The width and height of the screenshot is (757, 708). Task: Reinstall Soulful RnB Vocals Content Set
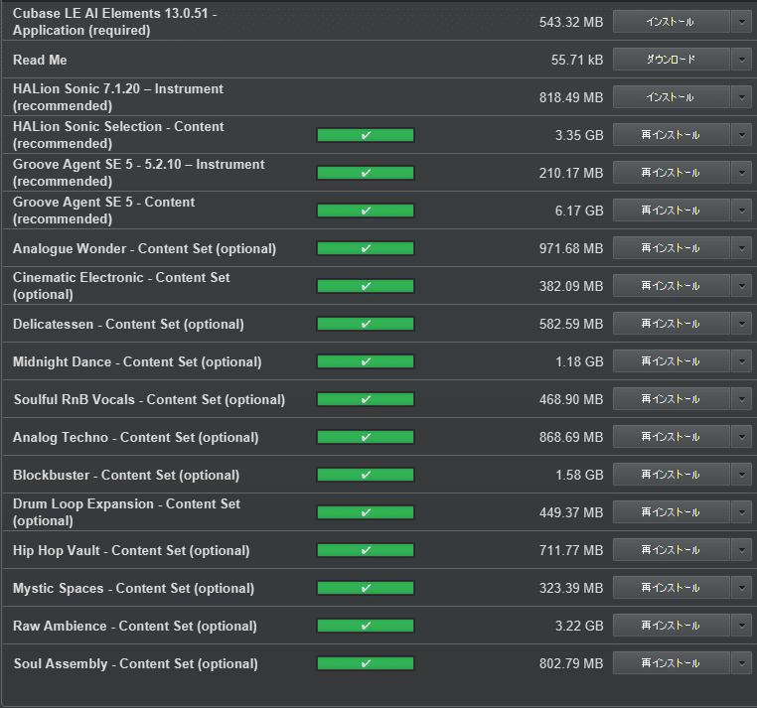click(671, 399)
